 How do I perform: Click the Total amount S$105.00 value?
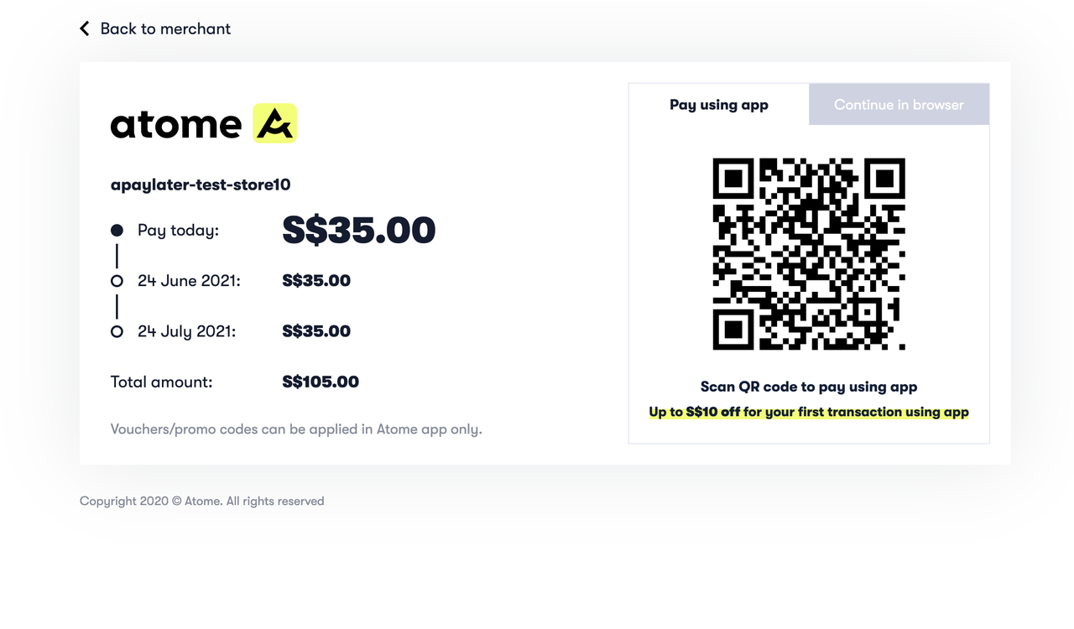pyautogui.click(x=321, y=382)
